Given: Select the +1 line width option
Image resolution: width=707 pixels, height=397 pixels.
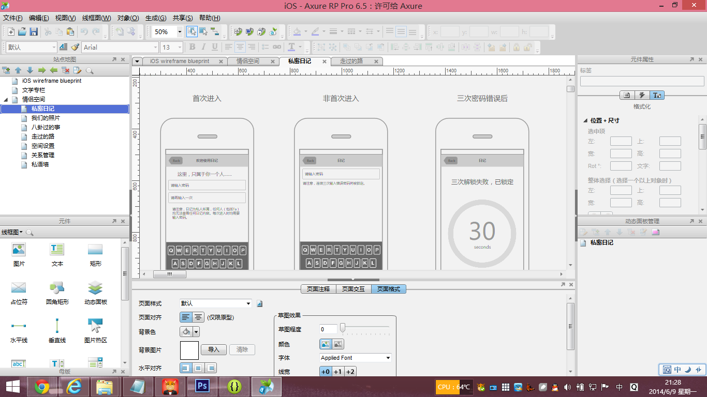Looking at the screenshot, I should (x=338, y=372).
